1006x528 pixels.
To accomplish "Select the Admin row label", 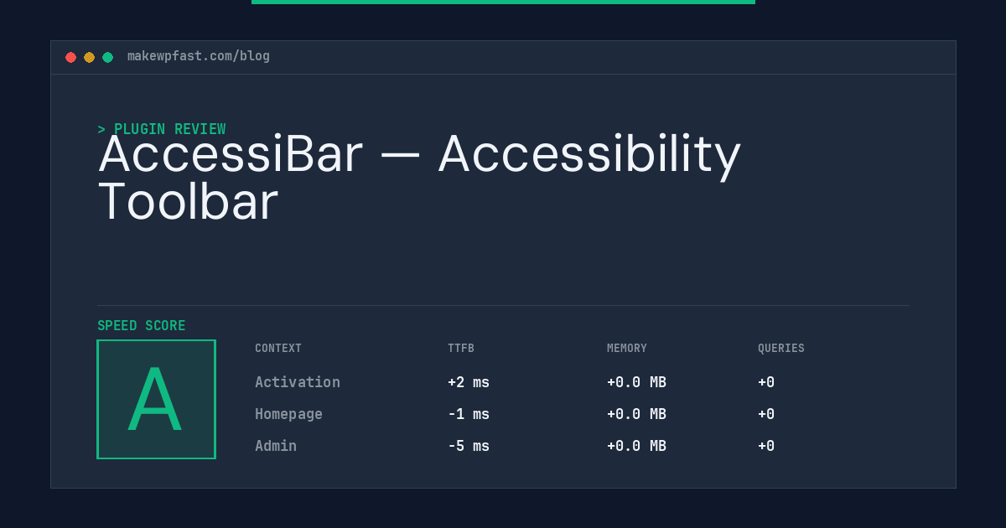I will click(276, 446).
